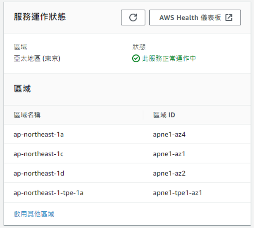254x228 pixels.
Task: Open the 啟用其他區域 link
Action: pyautogui.click(x=34, y=214)
